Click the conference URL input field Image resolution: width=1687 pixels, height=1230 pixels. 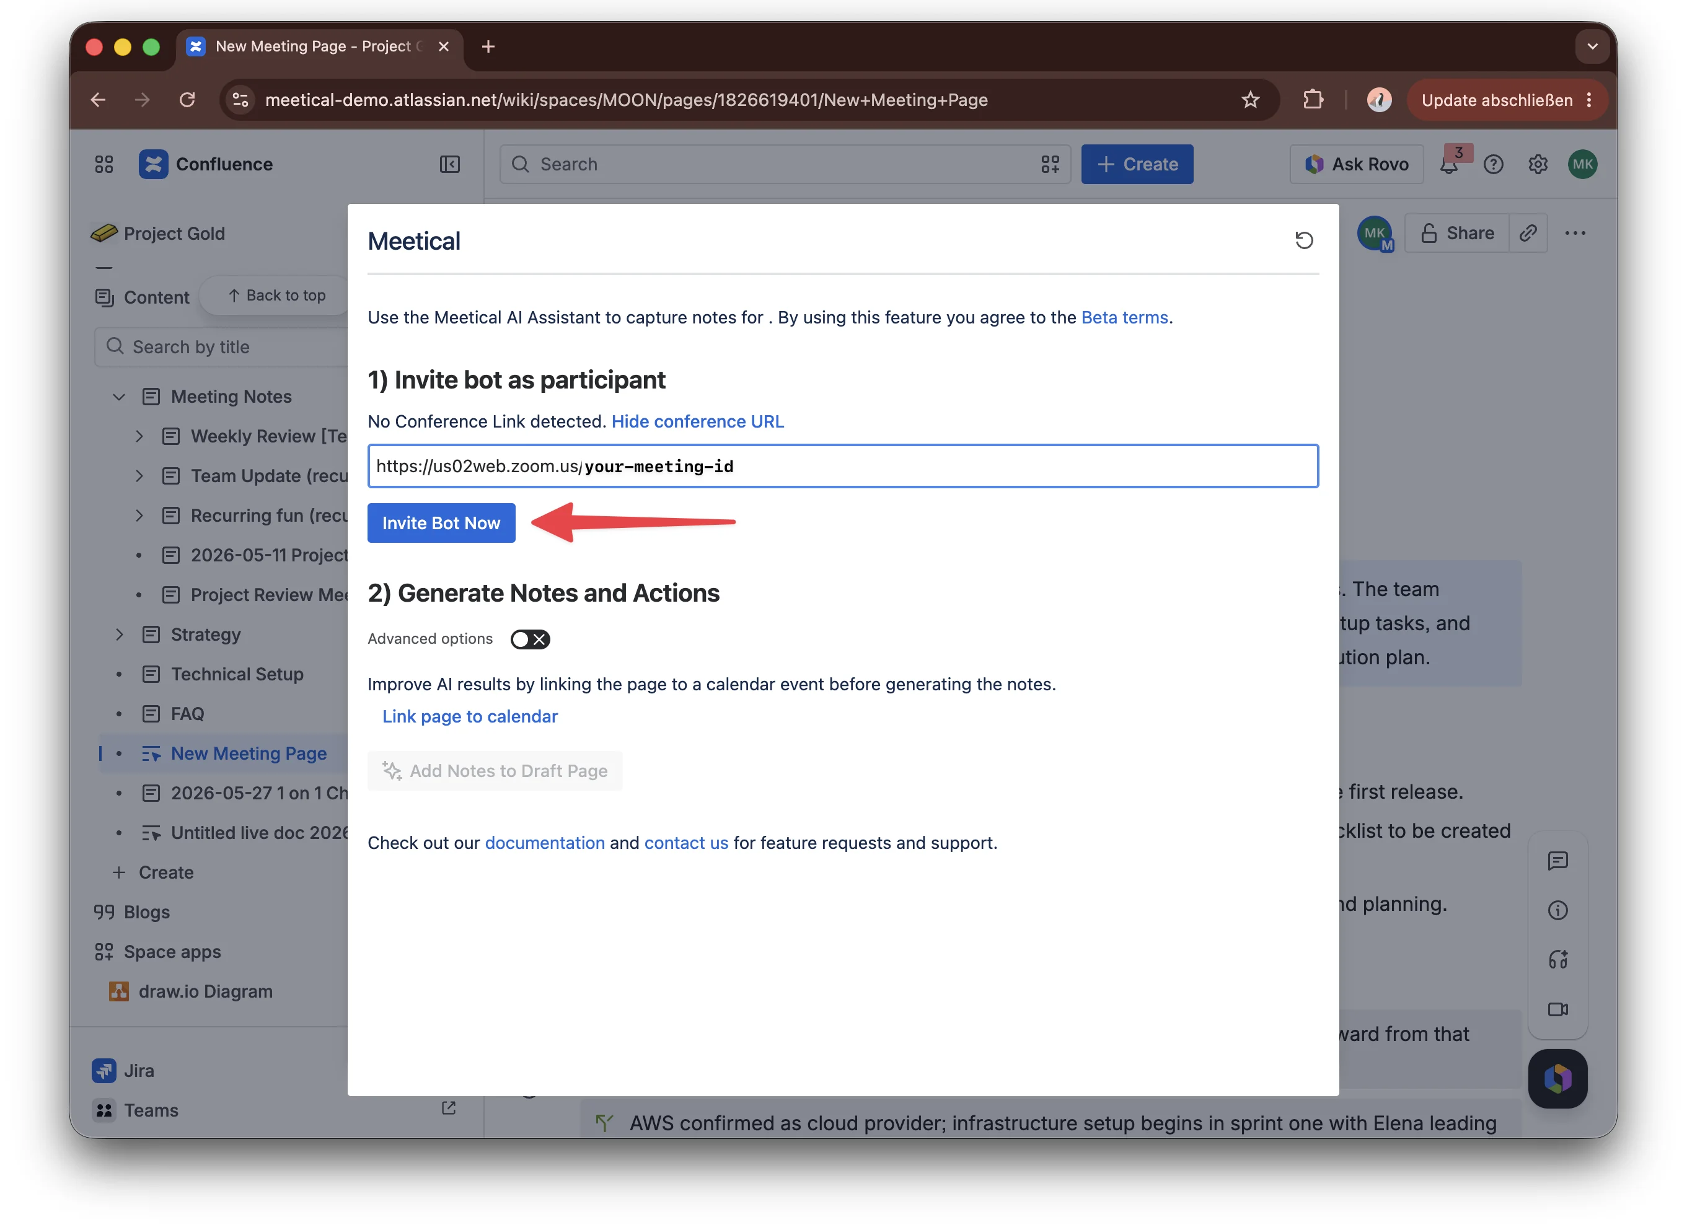coord(843,466)
